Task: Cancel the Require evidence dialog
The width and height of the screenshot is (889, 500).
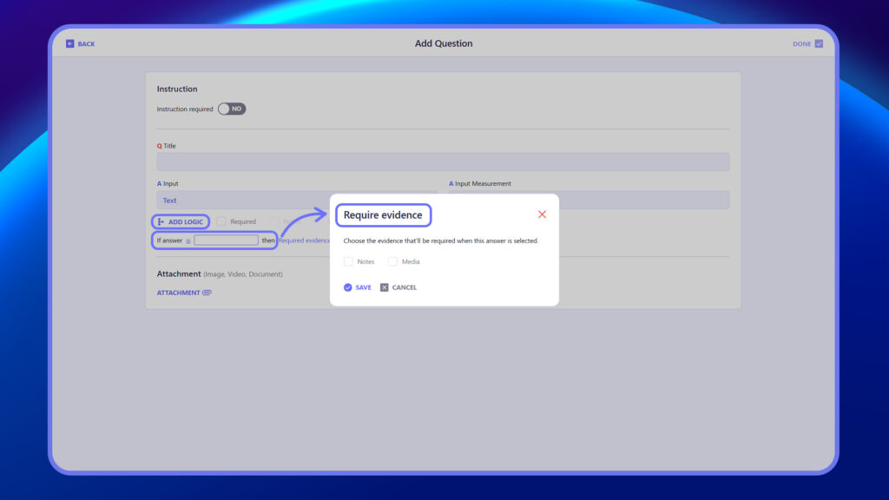Action: tap(398, 287)
